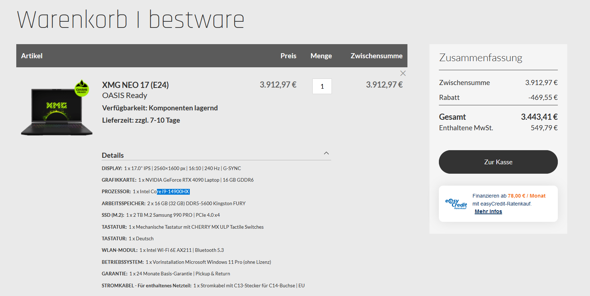Click the Menge column header
Image resolution: width=590 pixels, height=296 pixels.
coord(321,56)
